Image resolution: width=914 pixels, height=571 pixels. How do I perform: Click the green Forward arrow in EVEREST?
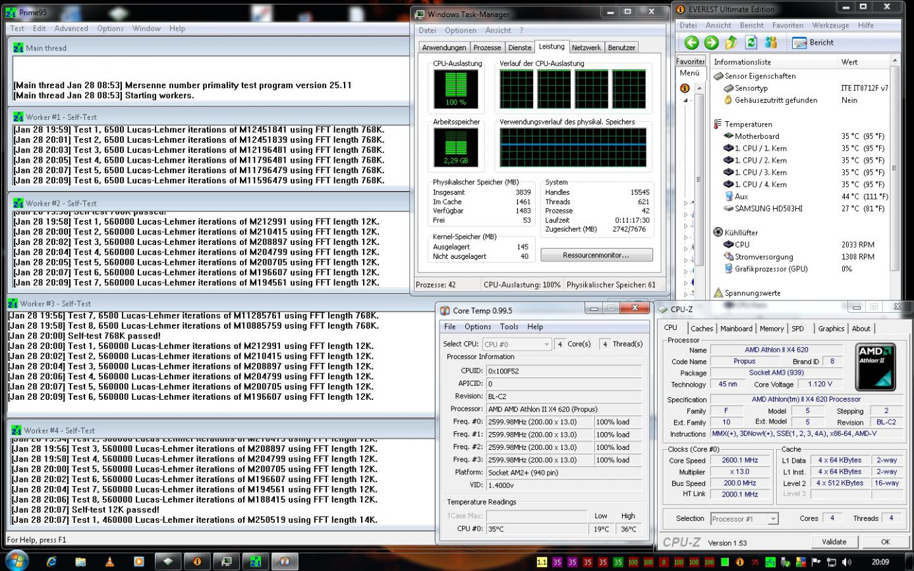pos(711,43)
